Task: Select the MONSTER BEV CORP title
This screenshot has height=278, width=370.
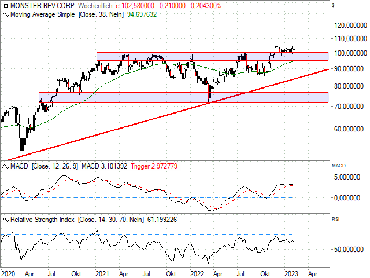Action: 42,5
